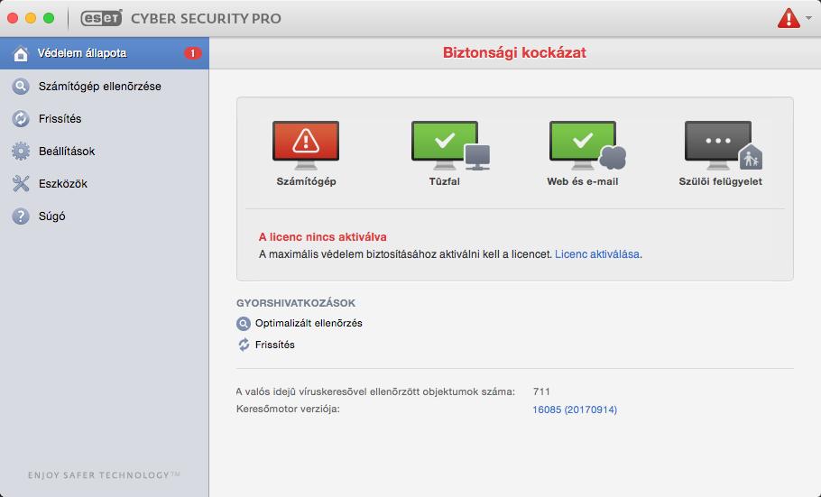Click the refresh arrows icon beside Frissítés shortcut

point(244,345)
